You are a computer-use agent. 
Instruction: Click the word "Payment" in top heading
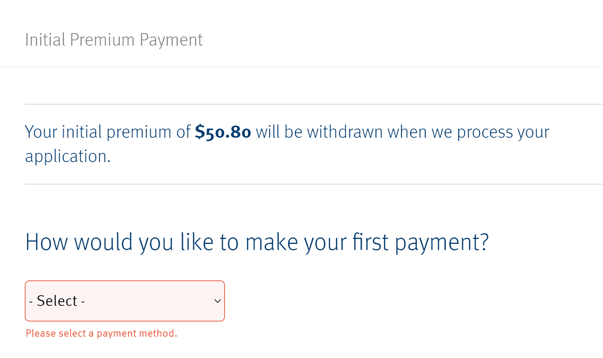[171, 40]
